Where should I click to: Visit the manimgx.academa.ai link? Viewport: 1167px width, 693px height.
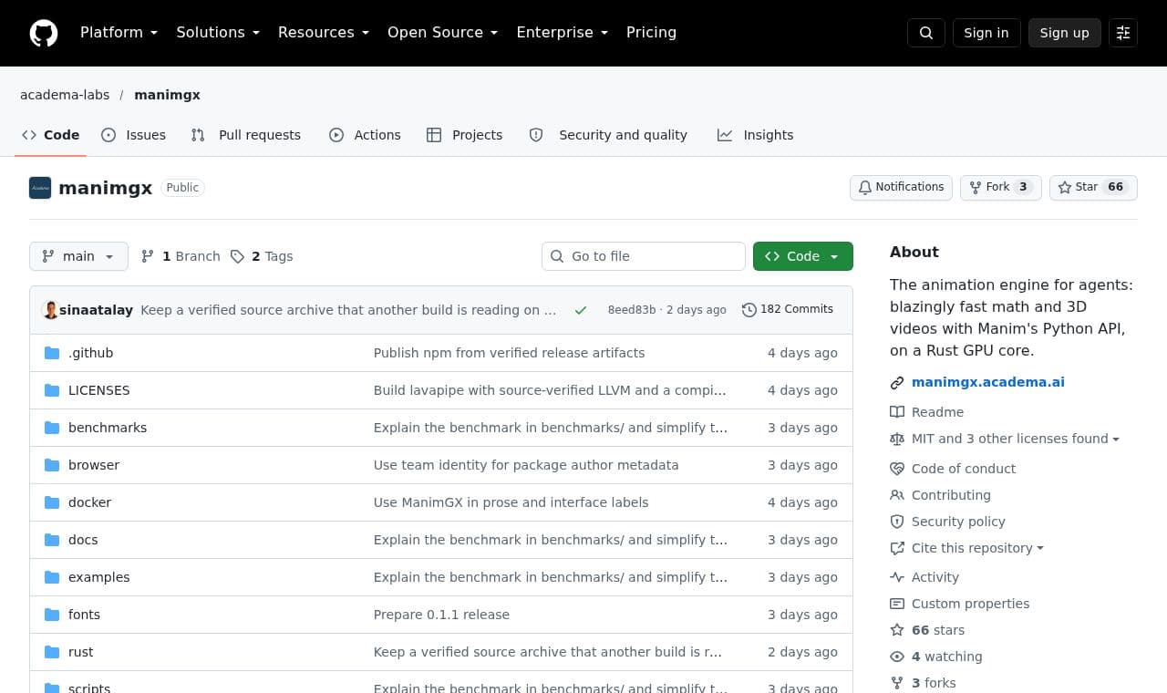(x=988, y=382)
